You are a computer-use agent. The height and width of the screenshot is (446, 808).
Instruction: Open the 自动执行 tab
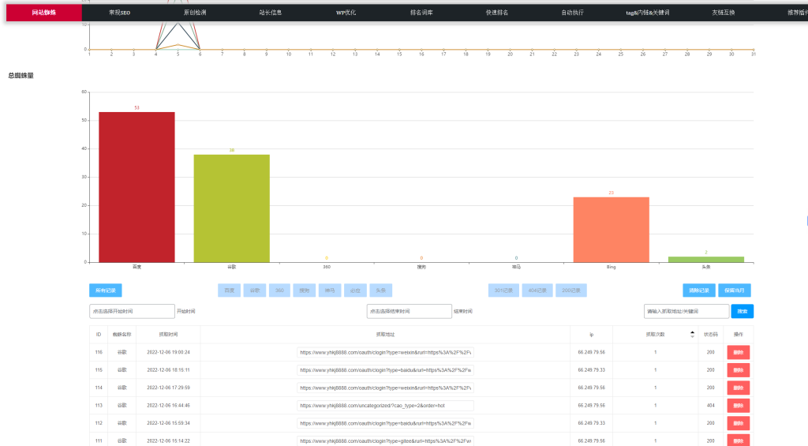tap(573, 13)
